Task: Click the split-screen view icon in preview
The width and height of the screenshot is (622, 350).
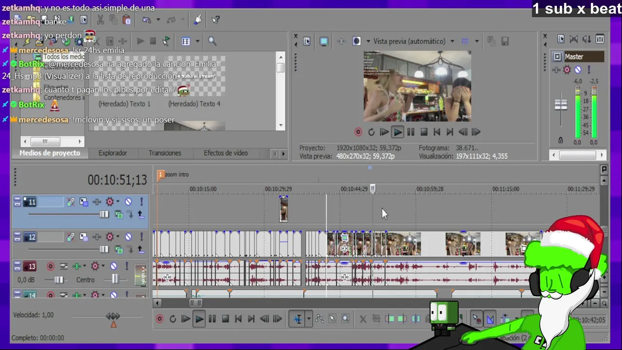Action: [356, 41]
